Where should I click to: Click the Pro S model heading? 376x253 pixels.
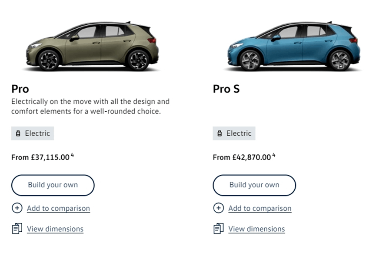226,89
